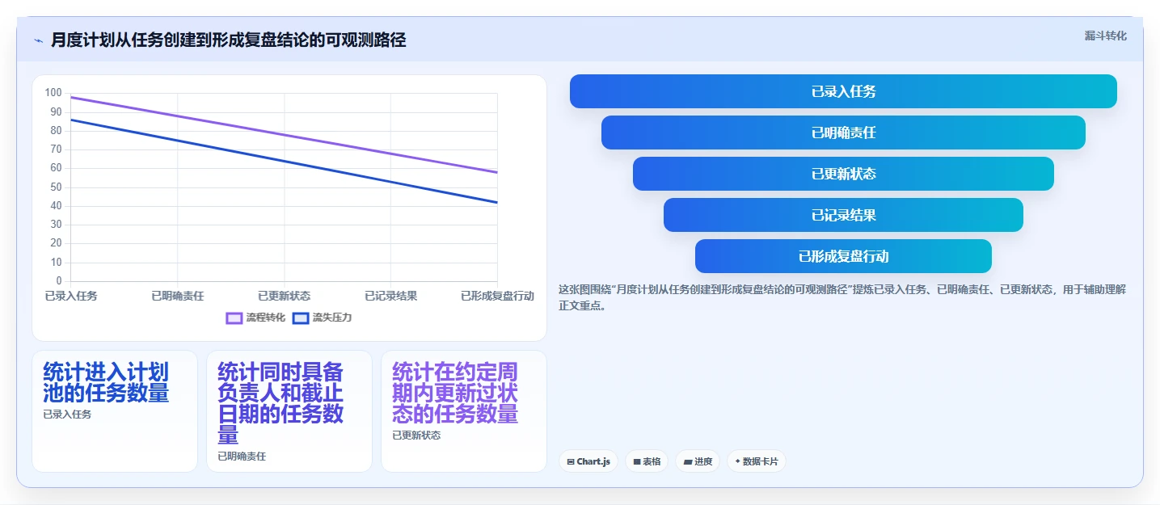
Task: Open the 统计同时具备负责人和截止日期的任务数量 card
Action: pyautogui.click(x=289, y=410)
